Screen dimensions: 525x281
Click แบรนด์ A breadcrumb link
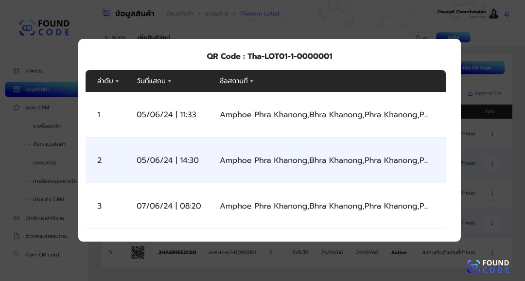(x=216, y=14)
